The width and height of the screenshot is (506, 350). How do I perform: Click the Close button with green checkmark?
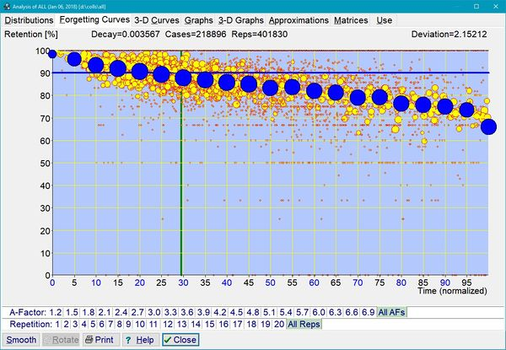[x=180, y=340]
